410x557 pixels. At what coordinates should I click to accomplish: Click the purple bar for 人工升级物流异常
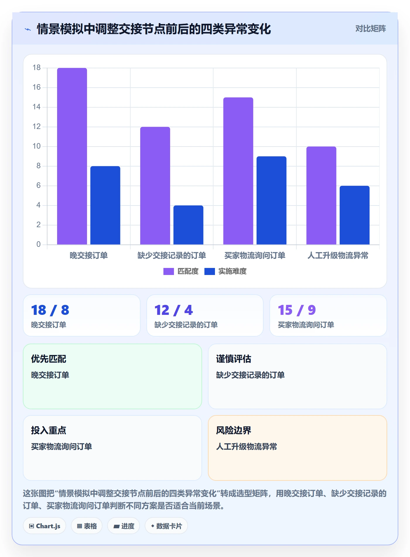click(x=321, y=196)
